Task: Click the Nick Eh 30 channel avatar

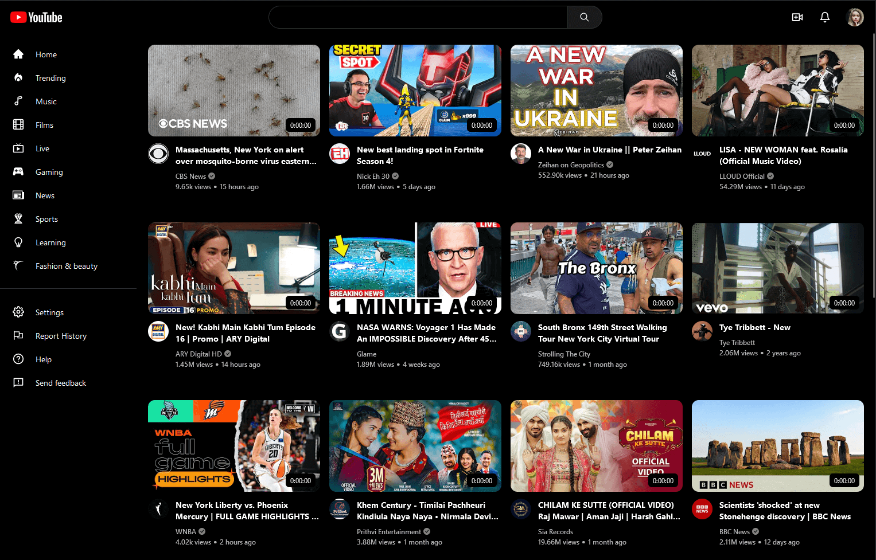Action: click(340, 154)
